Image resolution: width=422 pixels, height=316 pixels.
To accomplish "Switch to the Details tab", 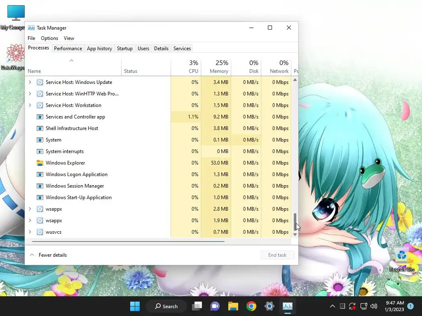I will point(161,49).
